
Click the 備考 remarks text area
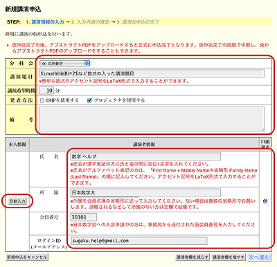(152, 119)
